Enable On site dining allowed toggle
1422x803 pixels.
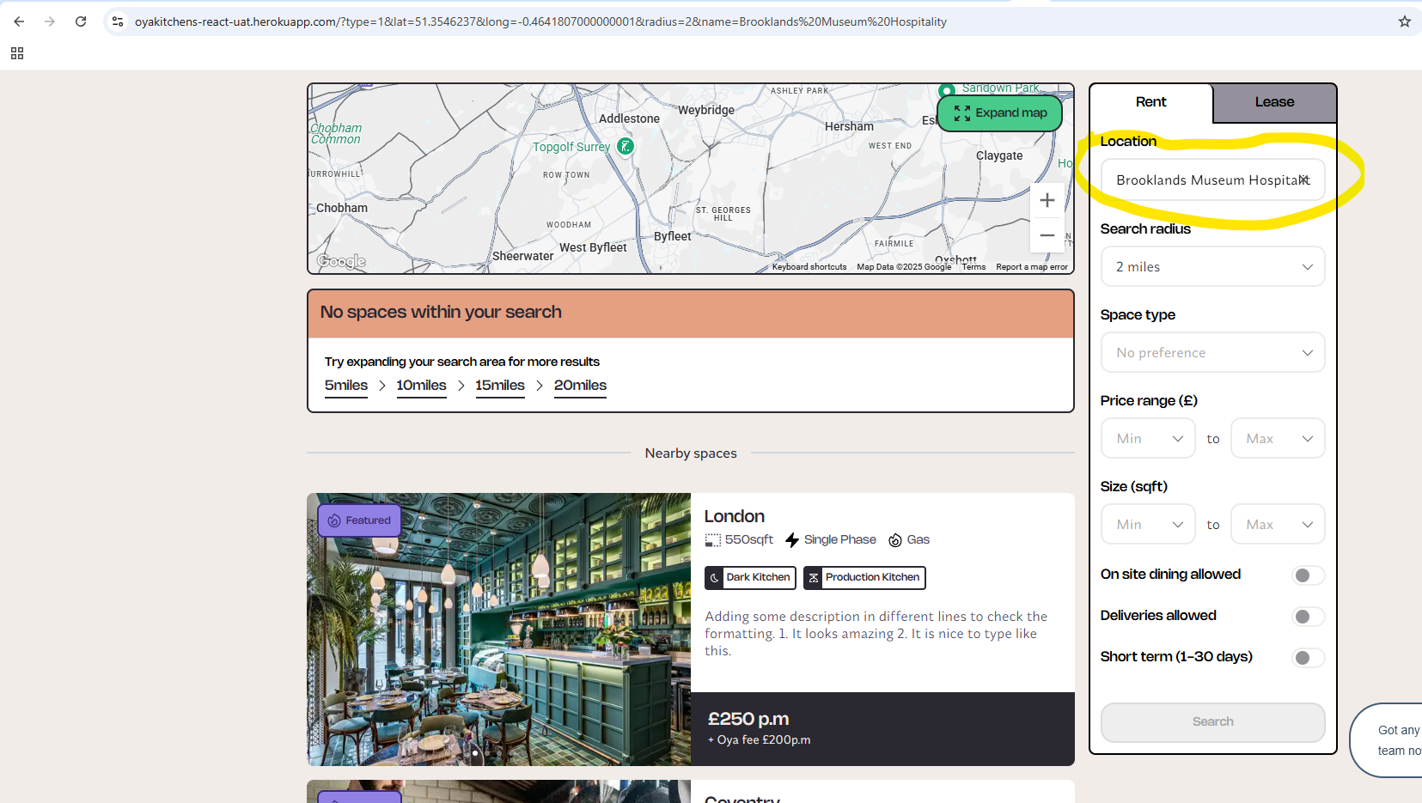pos(1307,575)
